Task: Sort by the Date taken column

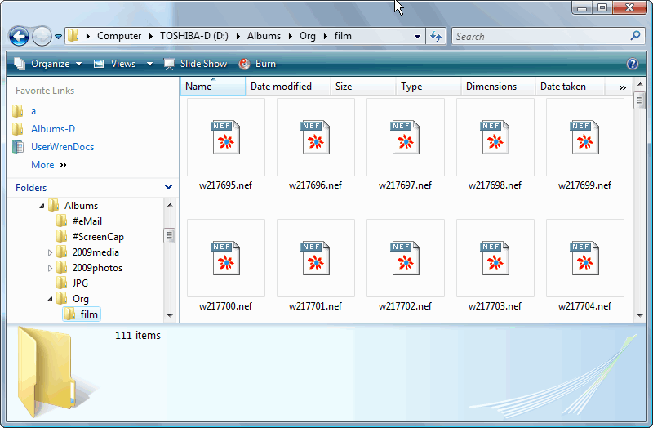Action: click(570, 87)
